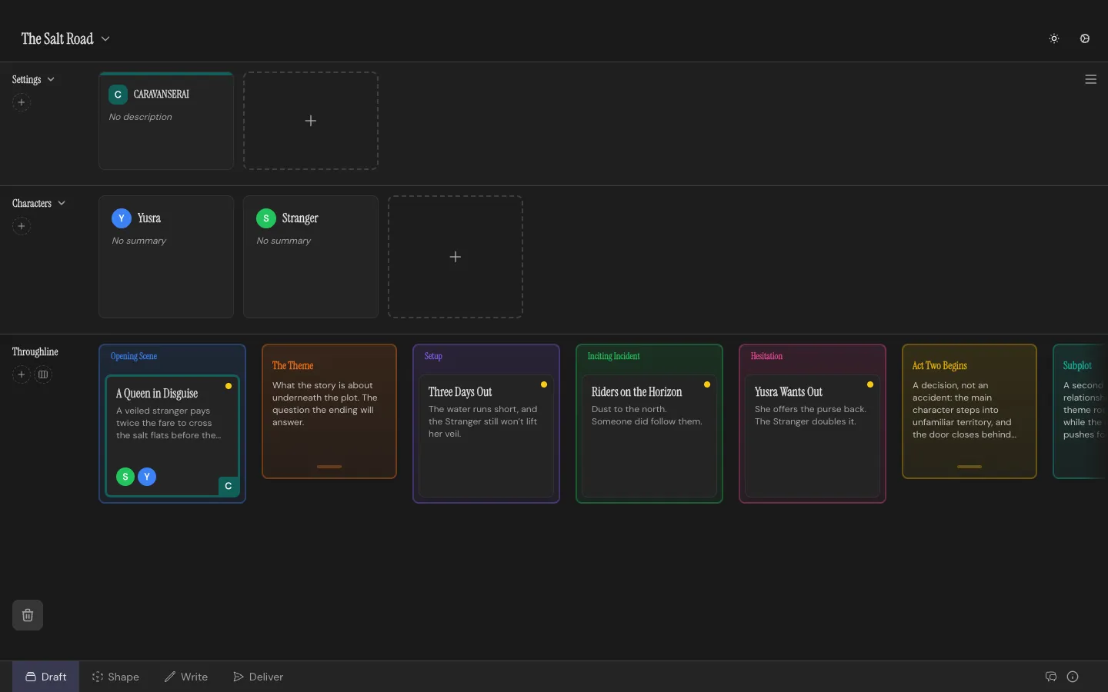Open the hamburger menu icon
1108x692 pixels.
[1090, 79]
